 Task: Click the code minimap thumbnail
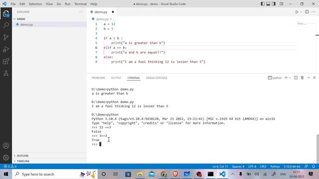click(302, 24)
